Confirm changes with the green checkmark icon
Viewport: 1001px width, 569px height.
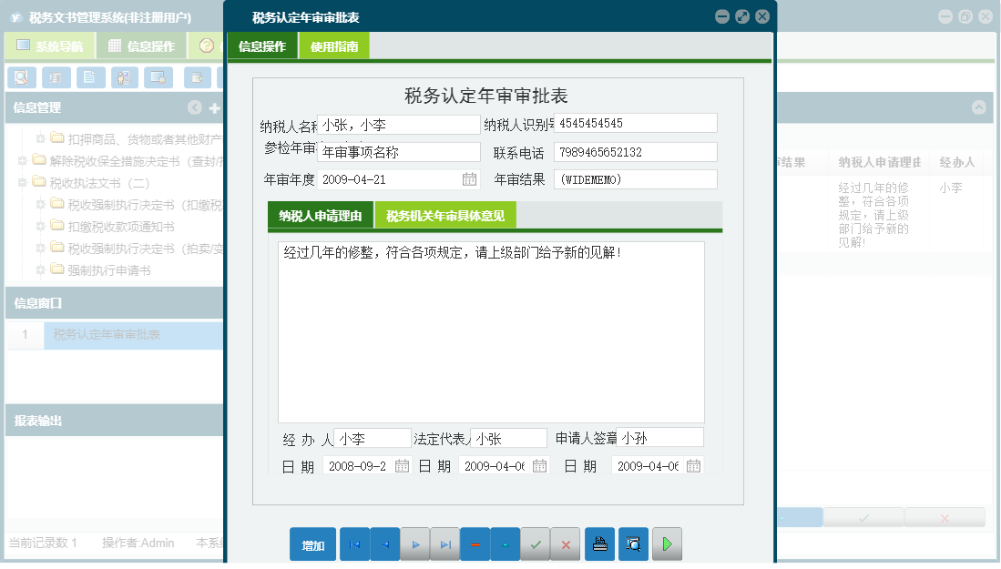[x=536, y=544]
